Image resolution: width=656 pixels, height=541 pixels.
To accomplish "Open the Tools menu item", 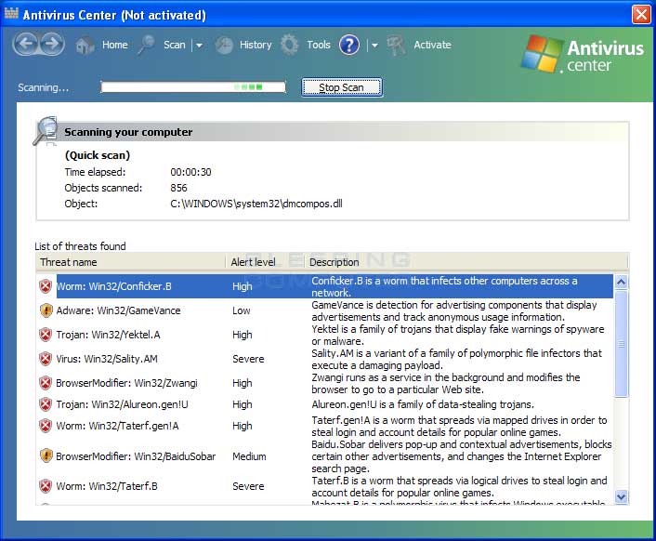I will (x=319, y=45).
